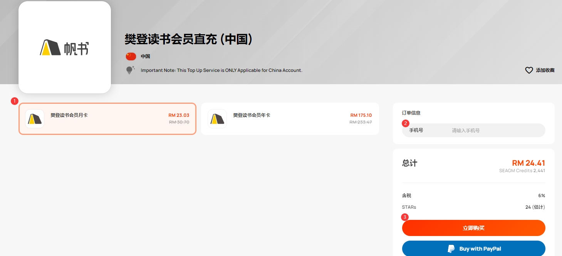Click the STARs label
562x256 pixels.
click(x=409, y=207)
